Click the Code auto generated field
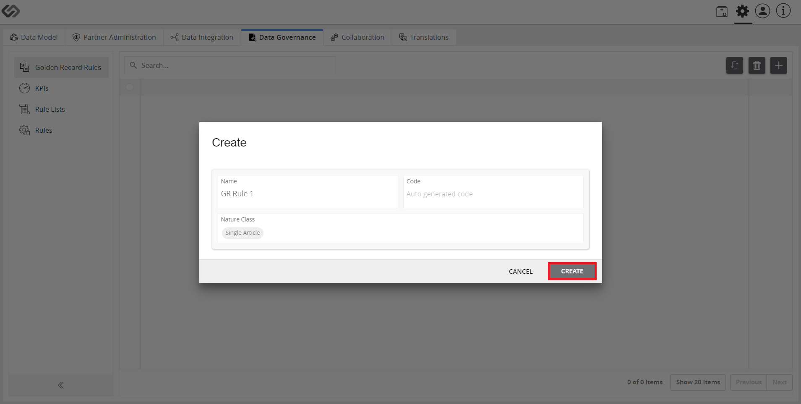The image size is (801, 404). [x=493, y=191]
